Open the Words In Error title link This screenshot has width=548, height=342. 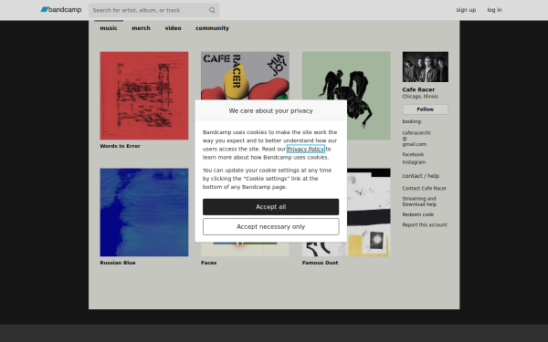(120, 146)
